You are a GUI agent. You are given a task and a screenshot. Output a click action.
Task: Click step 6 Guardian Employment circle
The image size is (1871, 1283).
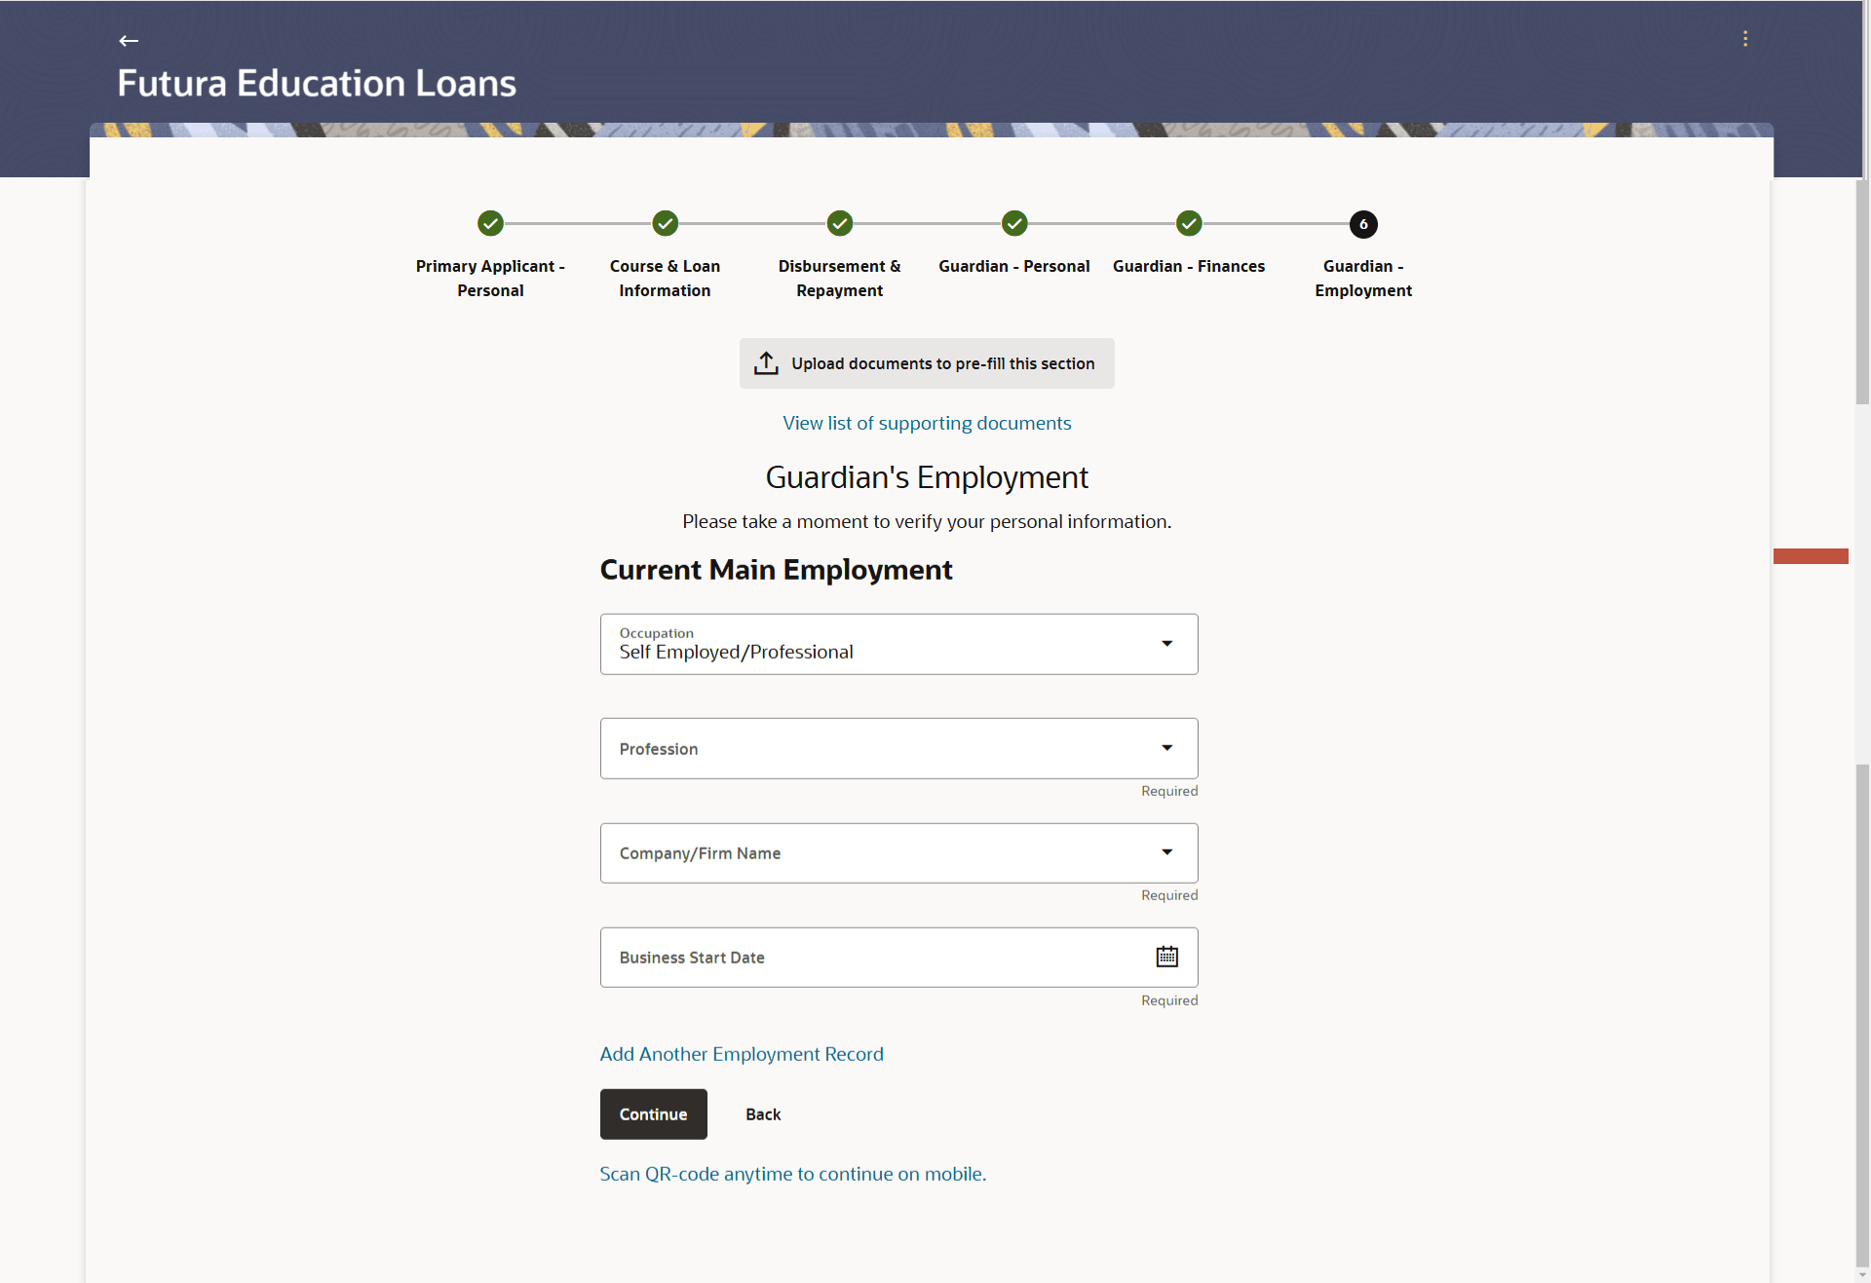(1362, 225)
